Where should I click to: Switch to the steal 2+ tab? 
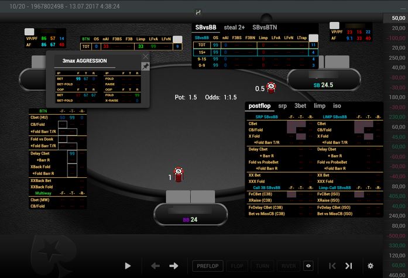235,28
